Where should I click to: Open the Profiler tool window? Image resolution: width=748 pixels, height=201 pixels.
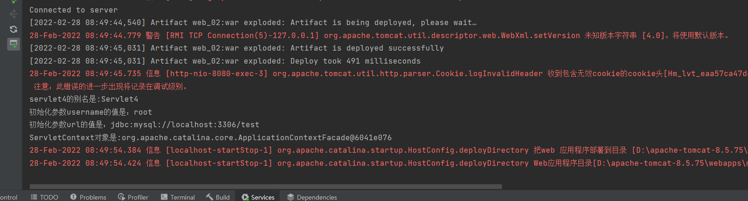point(133,197)
